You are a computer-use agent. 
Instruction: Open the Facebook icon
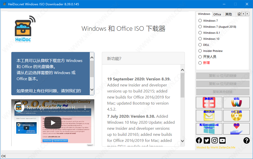coord(199,141)
